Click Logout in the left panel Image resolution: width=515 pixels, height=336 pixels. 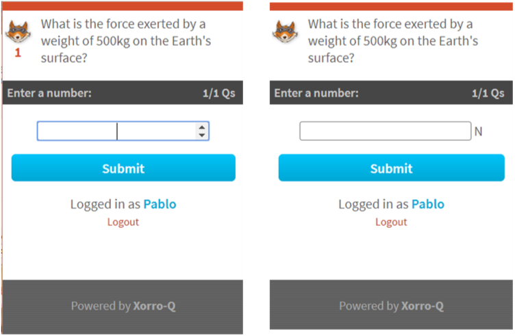point(123,222)
